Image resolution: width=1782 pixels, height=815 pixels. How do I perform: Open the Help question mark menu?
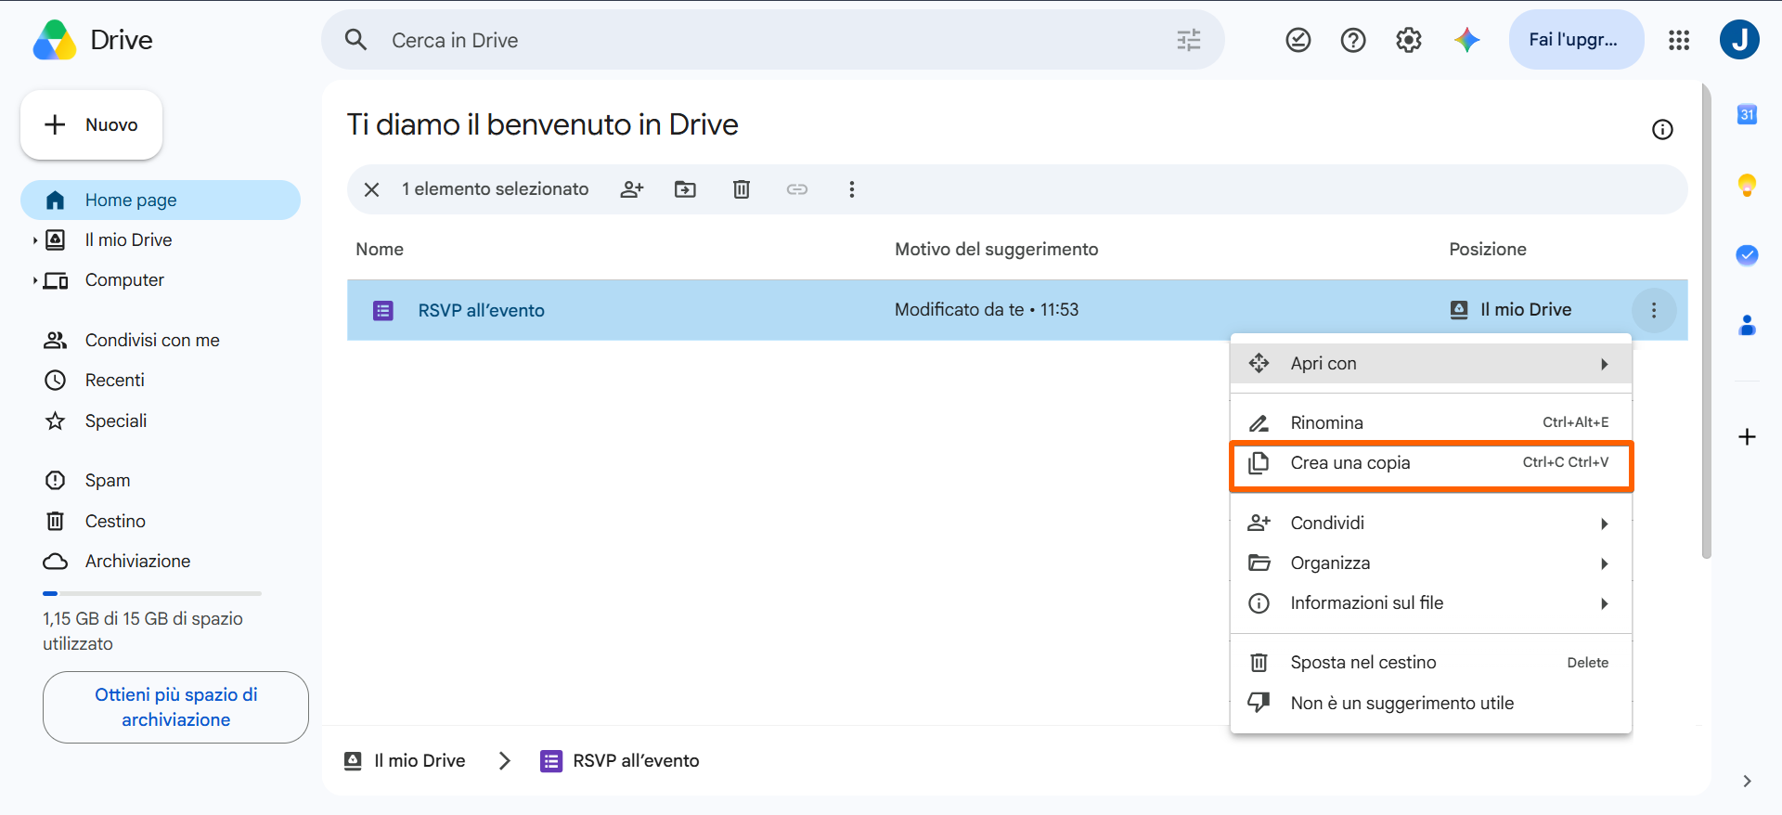click(x=1353, y=40)
